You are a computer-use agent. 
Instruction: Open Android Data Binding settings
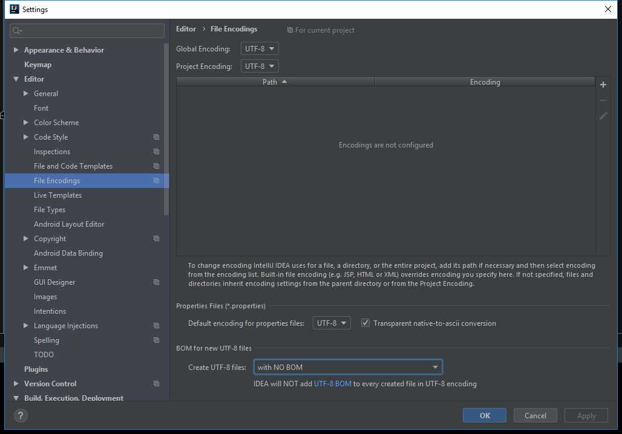(68, 253)
